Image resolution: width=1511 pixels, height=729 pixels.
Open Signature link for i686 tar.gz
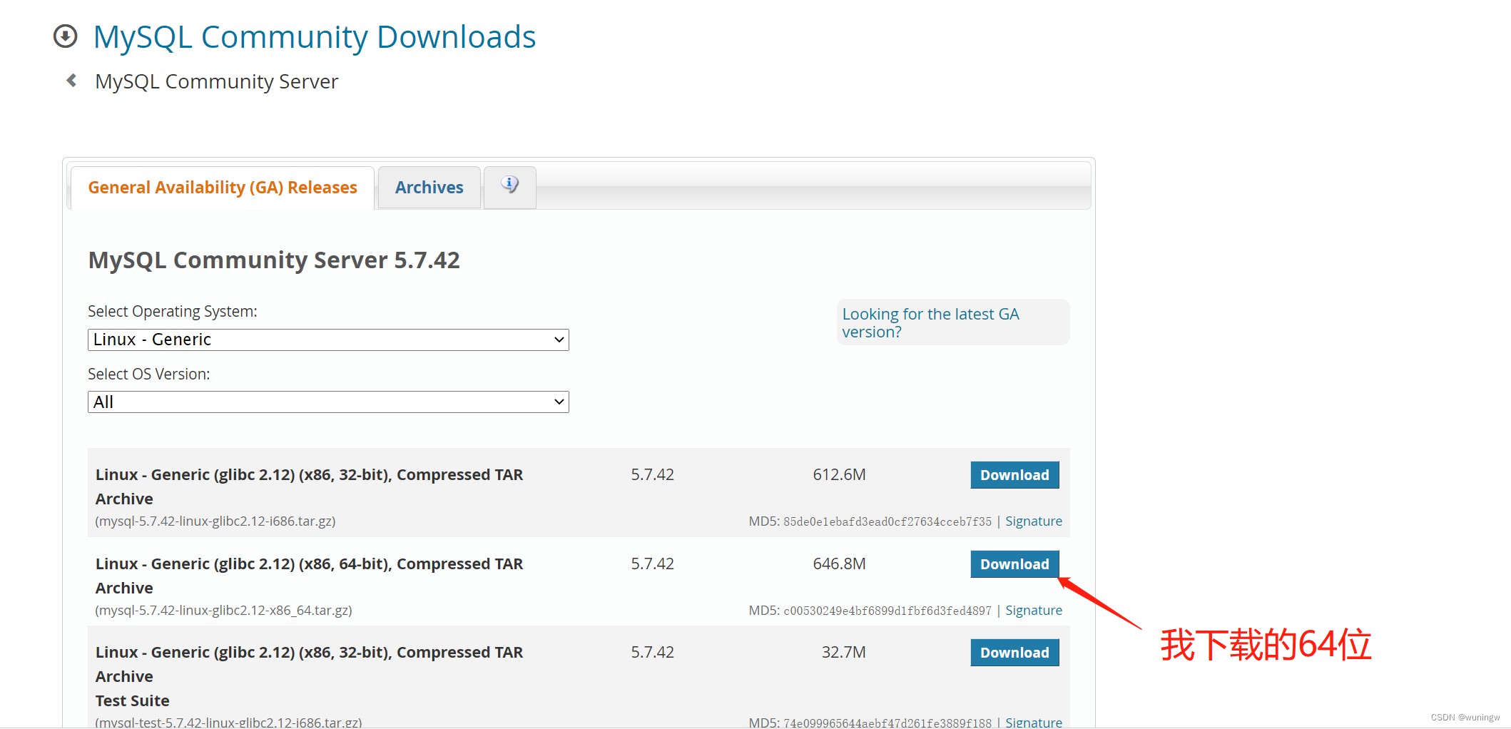pos(1034,521)
